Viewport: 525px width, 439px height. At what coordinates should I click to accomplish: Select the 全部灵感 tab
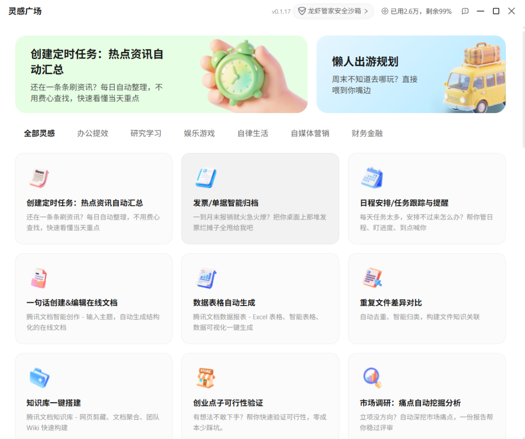39,133
